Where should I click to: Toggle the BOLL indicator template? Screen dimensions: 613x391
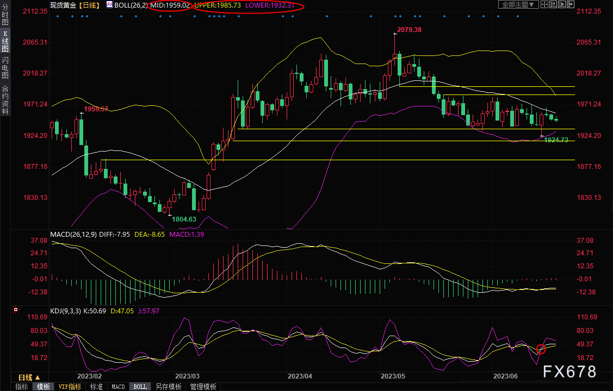[x=140, y=387]
